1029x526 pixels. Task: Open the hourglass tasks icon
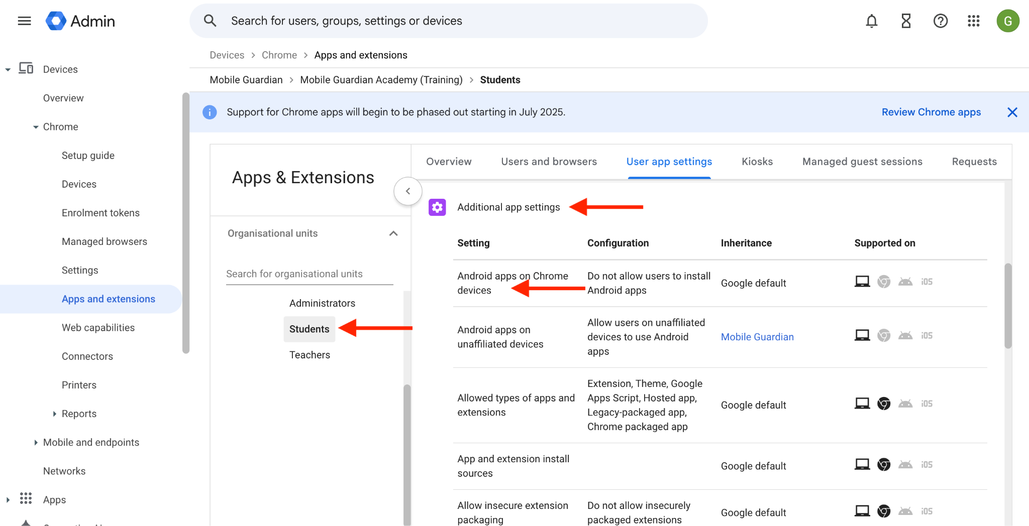point(906,21)
